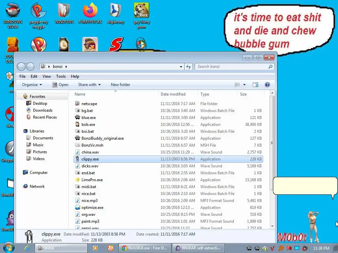Screen dimensions: 338x253
Task: Open the peggle my heggle desktop icon
Action: pyautogui.click(x=39, y=15)
